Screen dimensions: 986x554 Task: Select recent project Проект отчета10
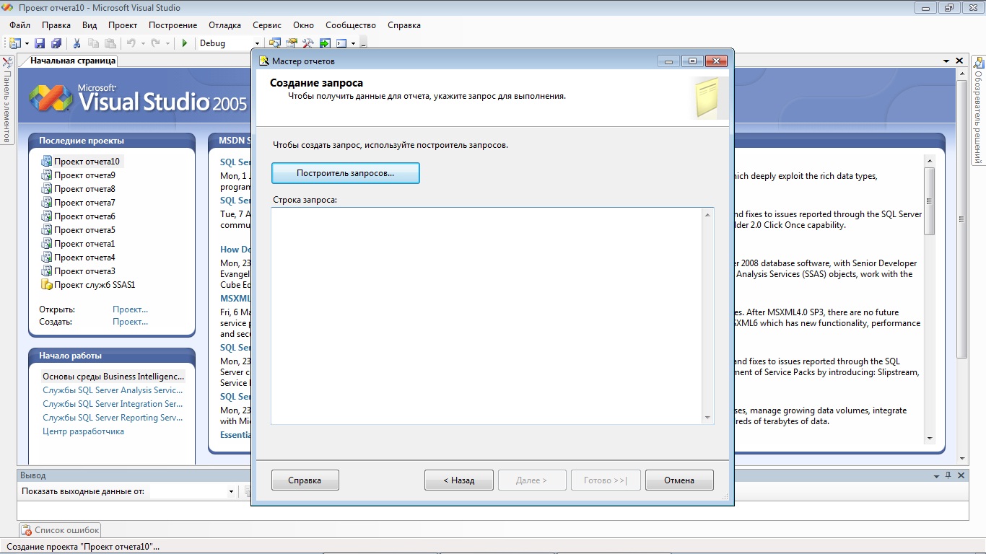coord(87,162)
